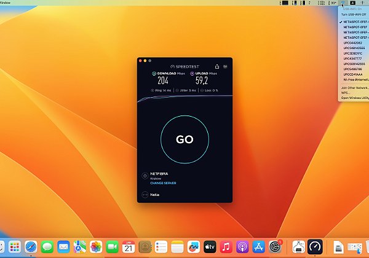Start the test with the GO button
This screenshot has width=369, height=258.
tap(184, 139)
